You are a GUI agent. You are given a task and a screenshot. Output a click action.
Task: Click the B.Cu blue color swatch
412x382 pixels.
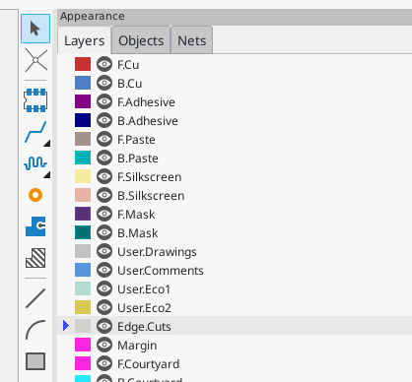pos(83,83)
